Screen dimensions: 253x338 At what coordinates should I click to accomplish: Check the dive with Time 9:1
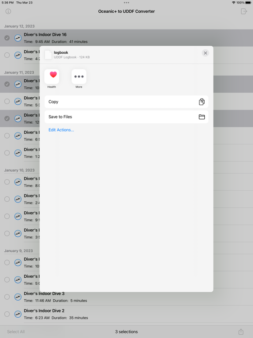7,216
